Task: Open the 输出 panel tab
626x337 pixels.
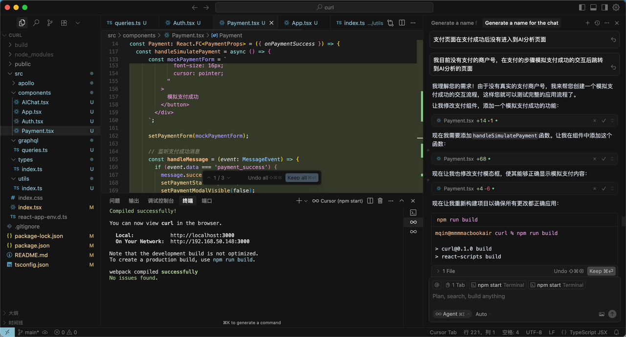Action: coord(134,201)
